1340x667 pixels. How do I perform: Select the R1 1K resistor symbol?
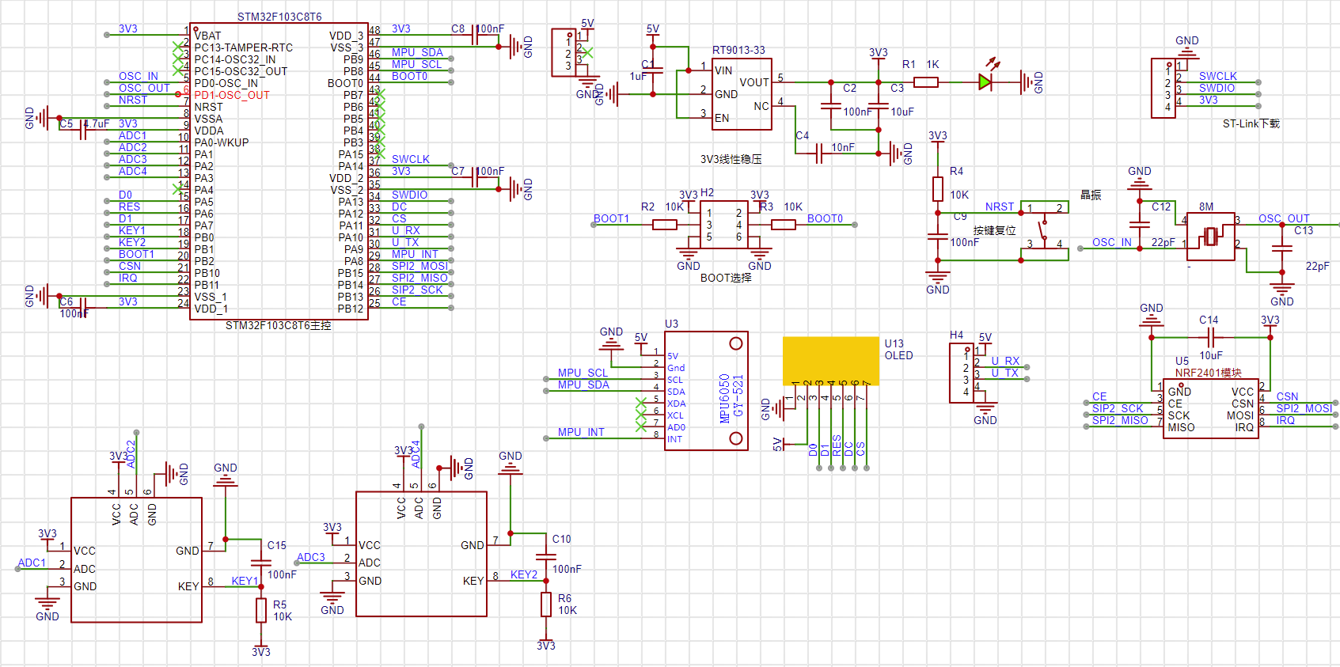pos(925,82)
